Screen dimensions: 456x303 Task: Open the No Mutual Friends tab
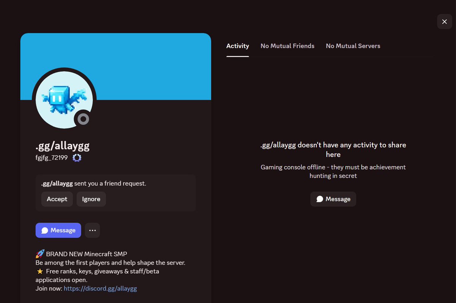tap(287, 46)
